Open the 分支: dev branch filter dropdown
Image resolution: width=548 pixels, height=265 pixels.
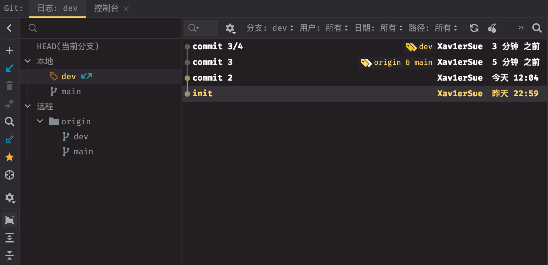(270, 28)
